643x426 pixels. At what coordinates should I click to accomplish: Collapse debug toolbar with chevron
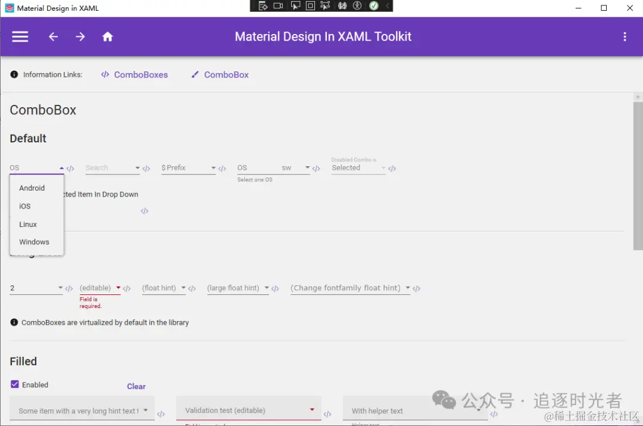tap(388, 6)
